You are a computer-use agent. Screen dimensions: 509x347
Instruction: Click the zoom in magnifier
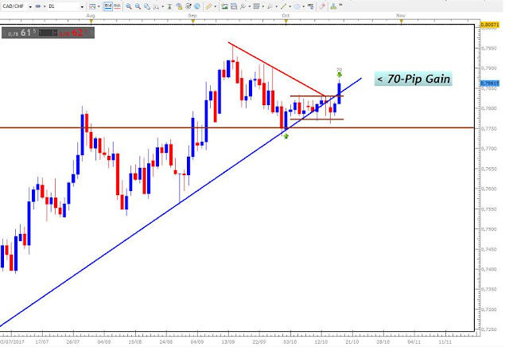[129, 6]
